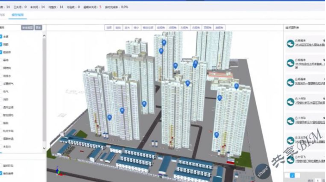Activate the 旋转 (rotate) tool

pyautogui.click(x=118, y=28)
